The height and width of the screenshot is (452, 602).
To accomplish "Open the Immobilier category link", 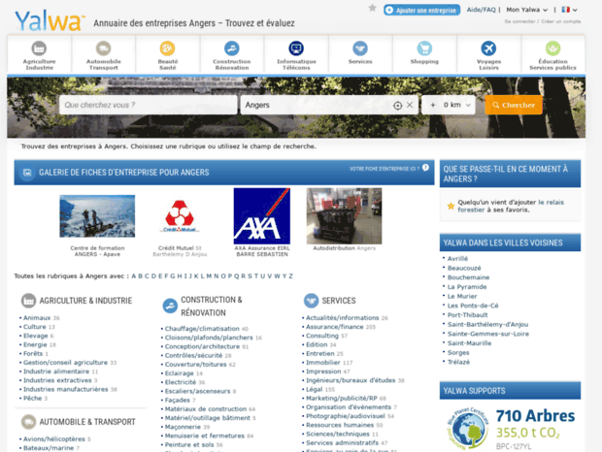I will [323, 363].
